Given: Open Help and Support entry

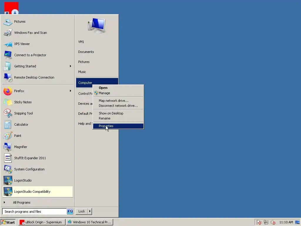Looking at the screenshot, I should click(85, 124).
